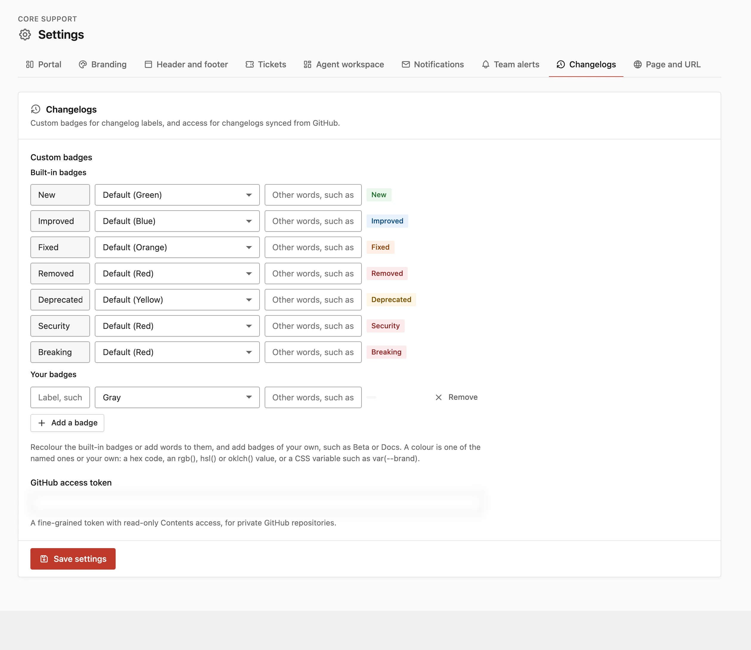The height and width of the screenshot is (650, 751).
Task: Click the X icon next to Remove
Action: [x=439, y=398]
